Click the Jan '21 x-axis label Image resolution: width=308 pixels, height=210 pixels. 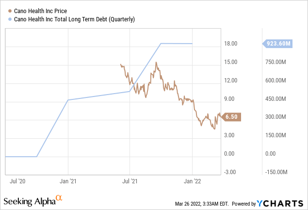pyautogui.click(x=68, y=181)
